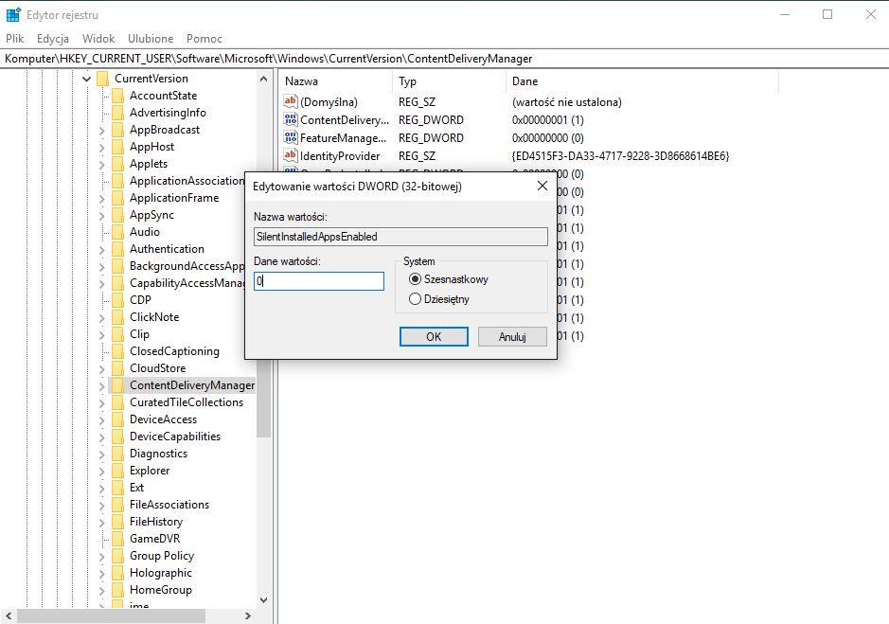Select the GameDVR folder icon
Viewport: 889px width, 624px height.
[117, 539]
